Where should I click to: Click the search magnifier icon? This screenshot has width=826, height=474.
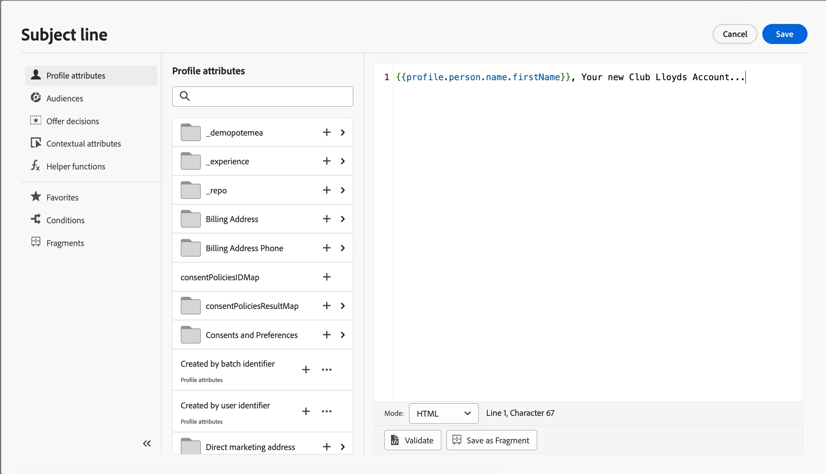pyautogui.click(x=185, y=96)
